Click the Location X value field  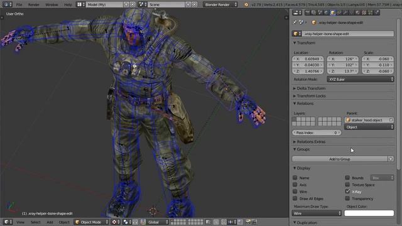tap(308, 59)
